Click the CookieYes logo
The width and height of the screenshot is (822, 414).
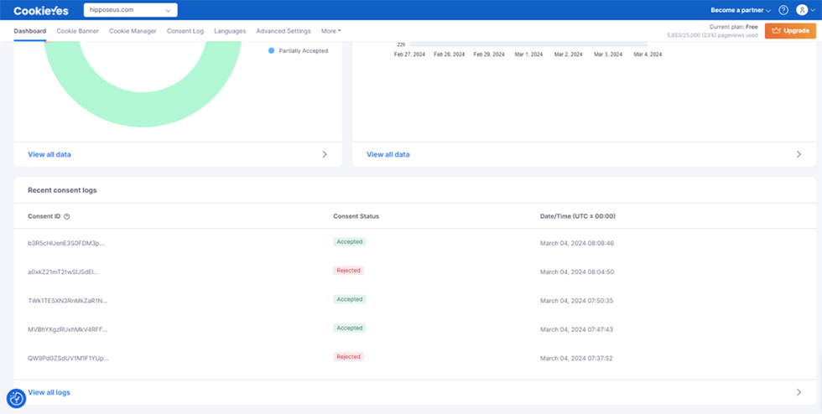41,10
